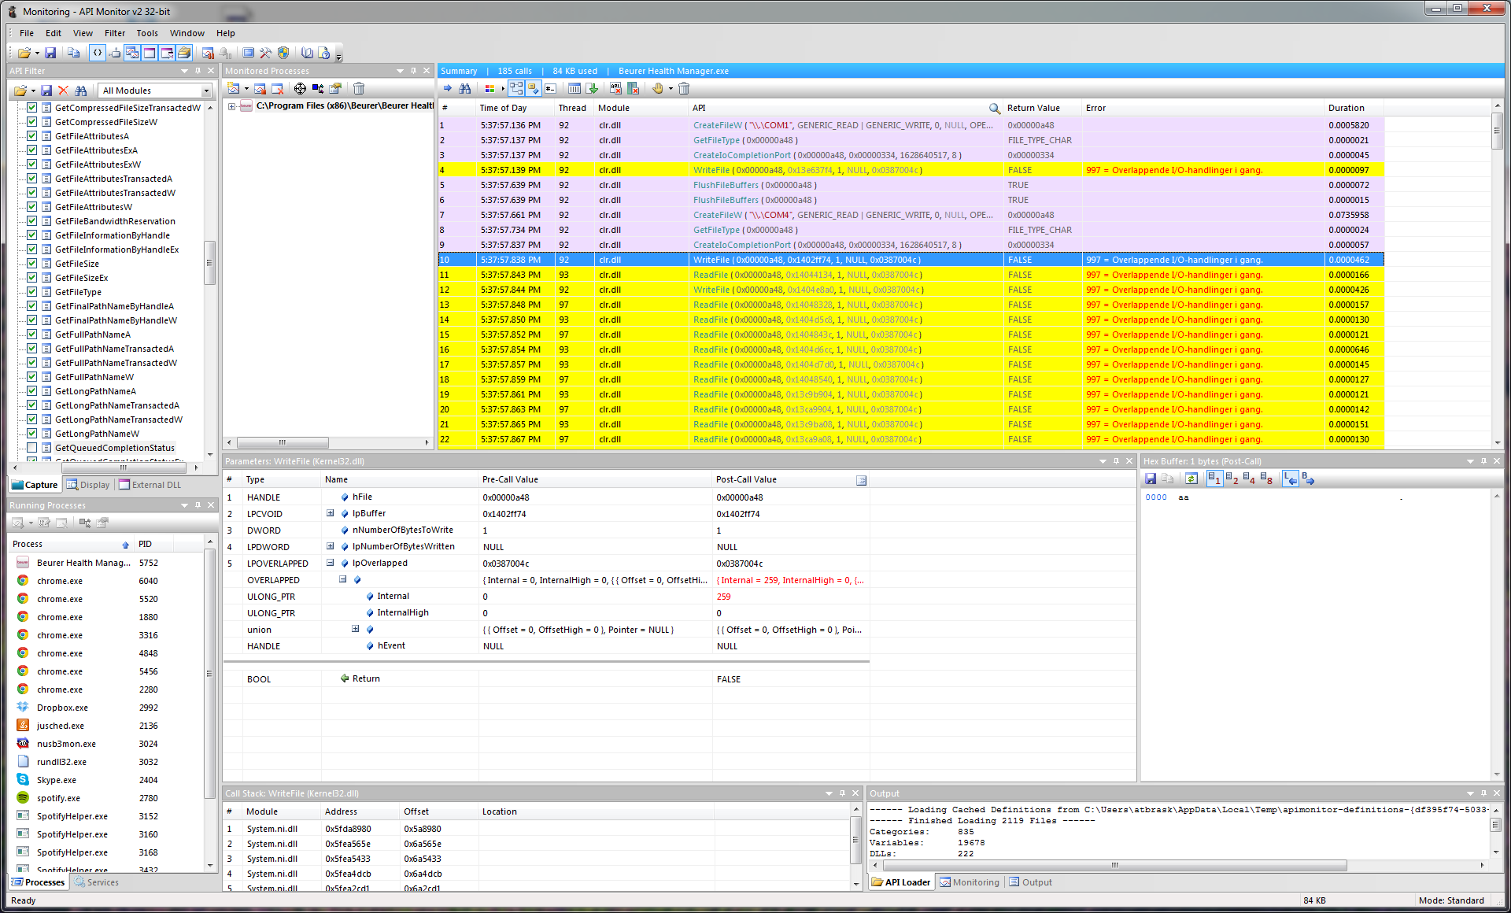Check GetQueuedCompletionStatus checkbox

[x=32, y=448]
